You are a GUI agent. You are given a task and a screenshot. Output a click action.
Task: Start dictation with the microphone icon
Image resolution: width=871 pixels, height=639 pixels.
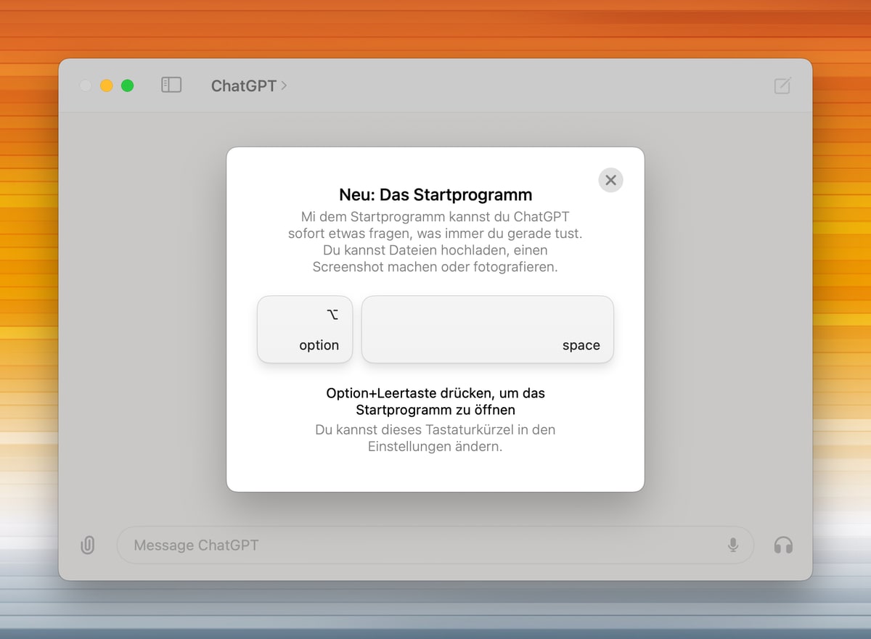tap(733, 545)
